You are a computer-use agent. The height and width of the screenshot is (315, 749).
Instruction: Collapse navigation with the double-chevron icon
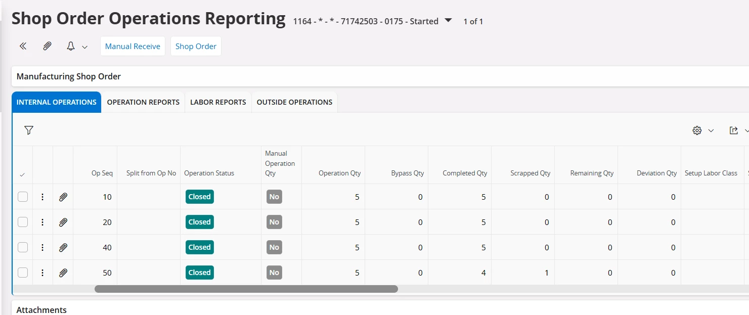pos(23,46)
